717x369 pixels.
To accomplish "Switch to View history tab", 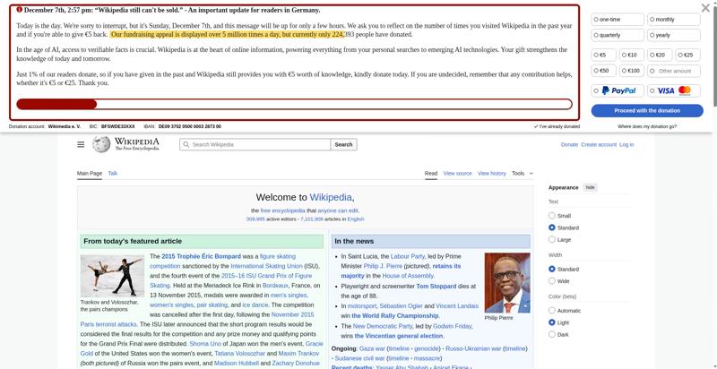I will click(491, 173).
